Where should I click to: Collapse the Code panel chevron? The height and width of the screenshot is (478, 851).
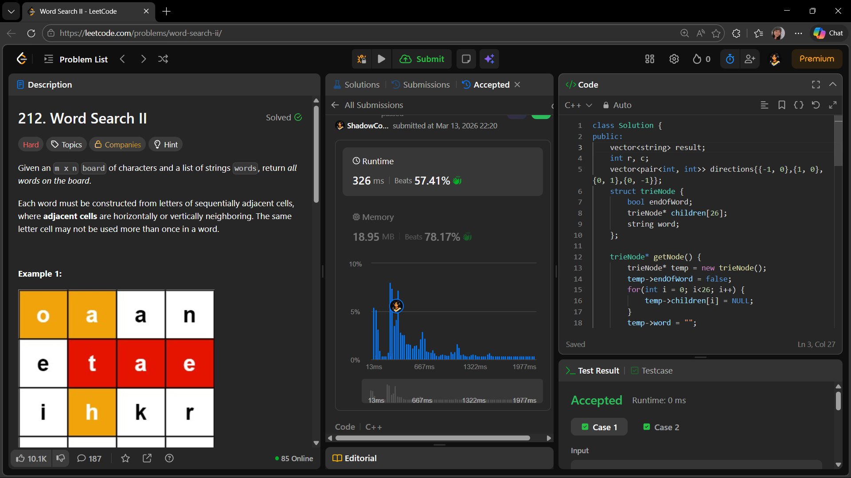coord(833,84)
